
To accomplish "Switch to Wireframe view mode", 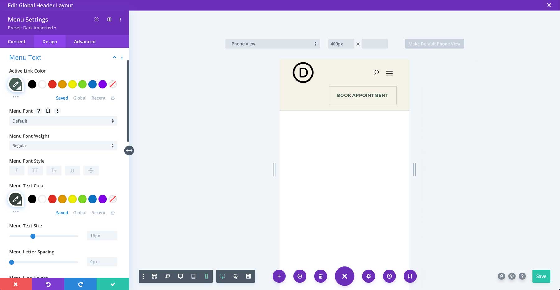I will tap(154, 276).
